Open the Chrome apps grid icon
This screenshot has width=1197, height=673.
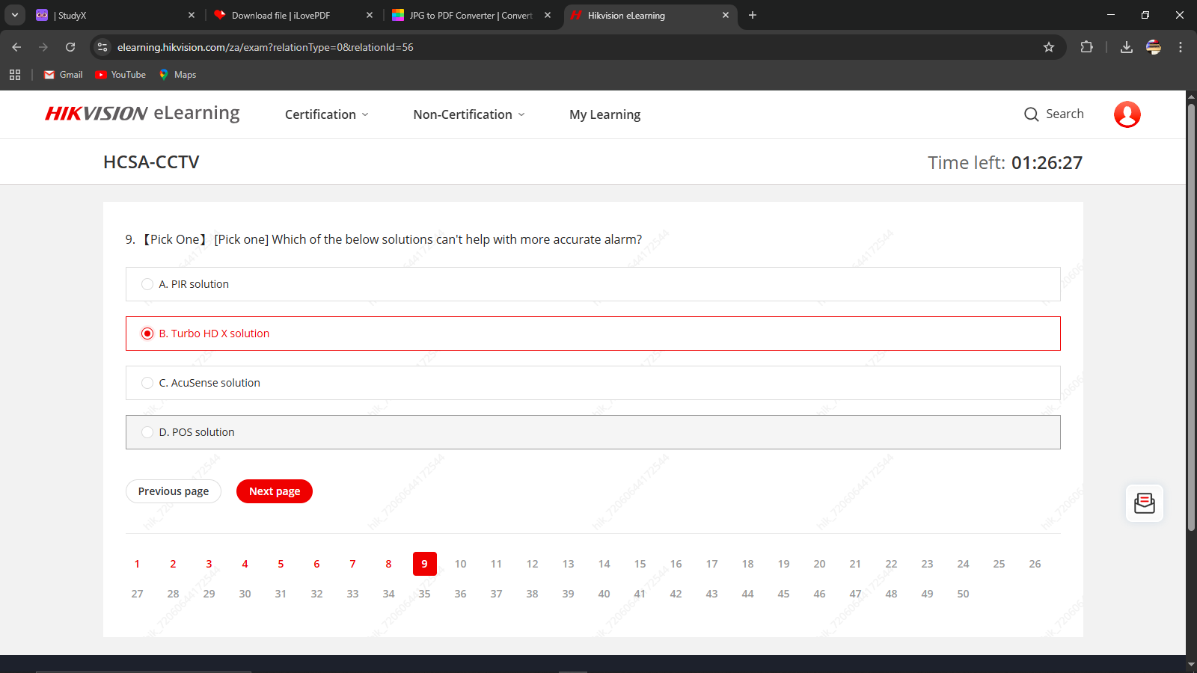[x=15, y=75]
